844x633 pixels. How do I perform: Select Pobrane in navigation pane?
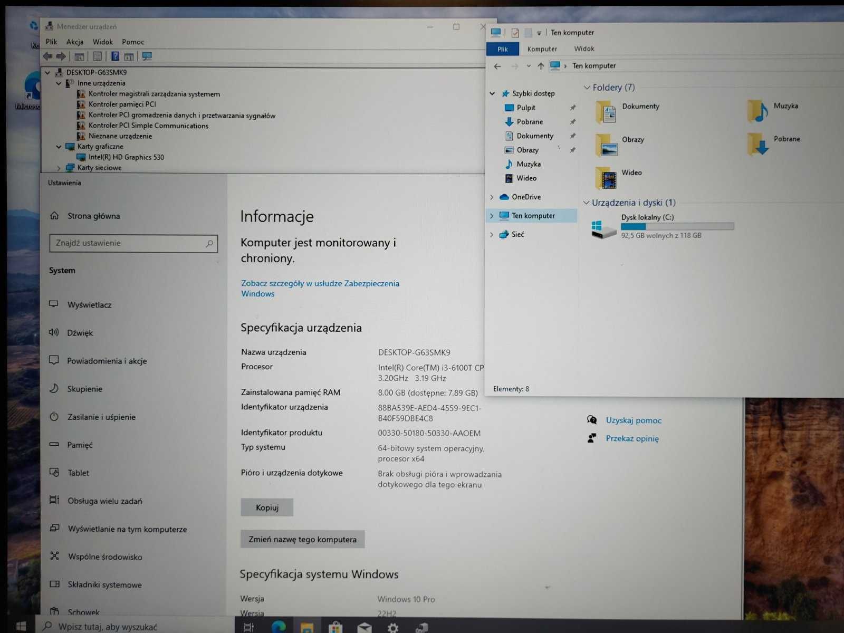click(x=530, y=122)
